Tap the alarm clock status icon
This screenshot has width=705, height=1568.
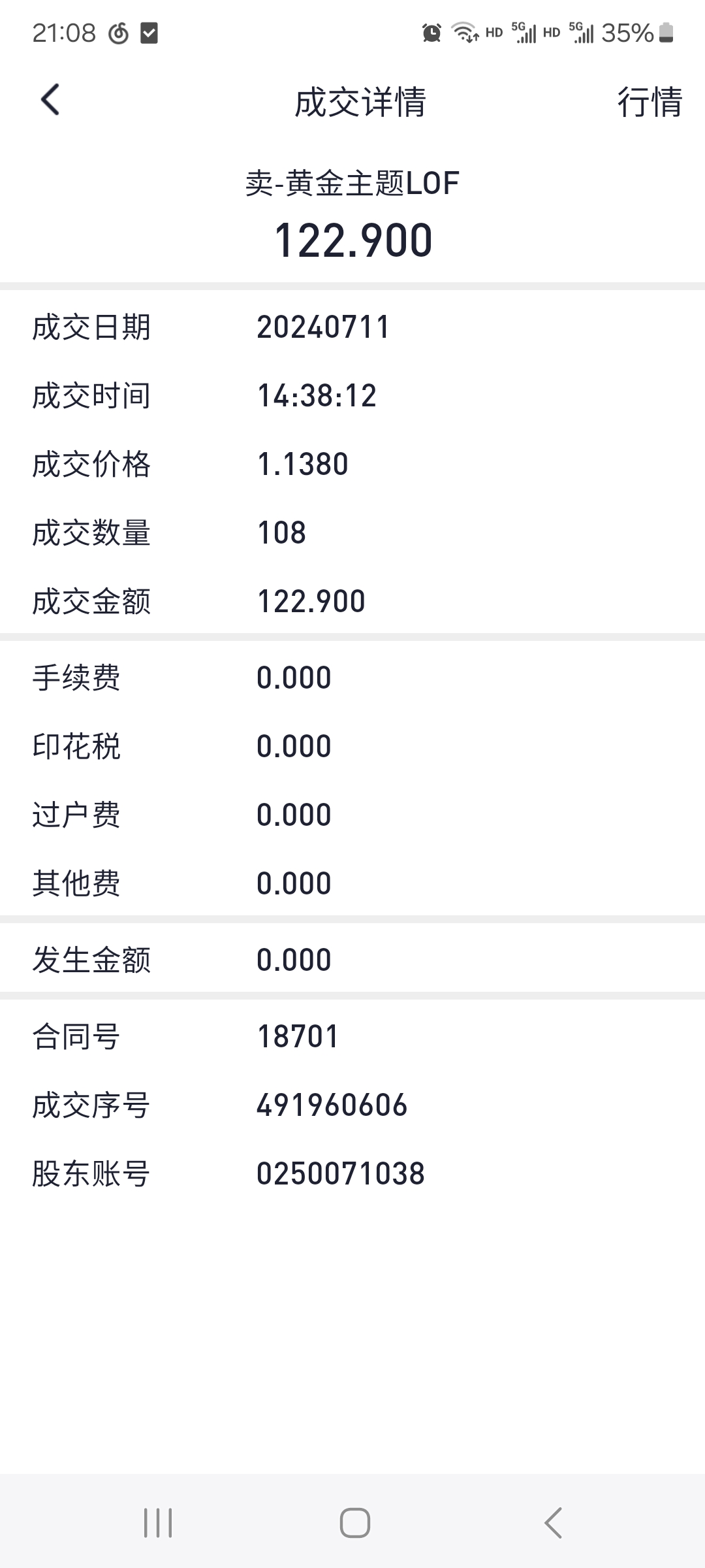(431, 33)
